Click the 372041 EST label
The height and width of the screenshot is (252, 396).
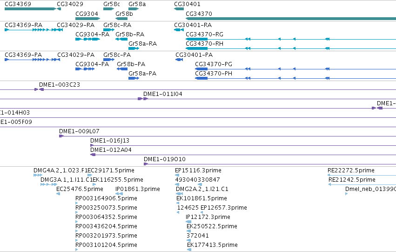click(x=198, y=236)
